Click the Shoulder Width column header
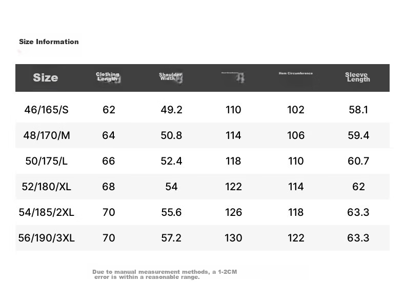This screenshot has width=405, height=282. coord(171,77)
